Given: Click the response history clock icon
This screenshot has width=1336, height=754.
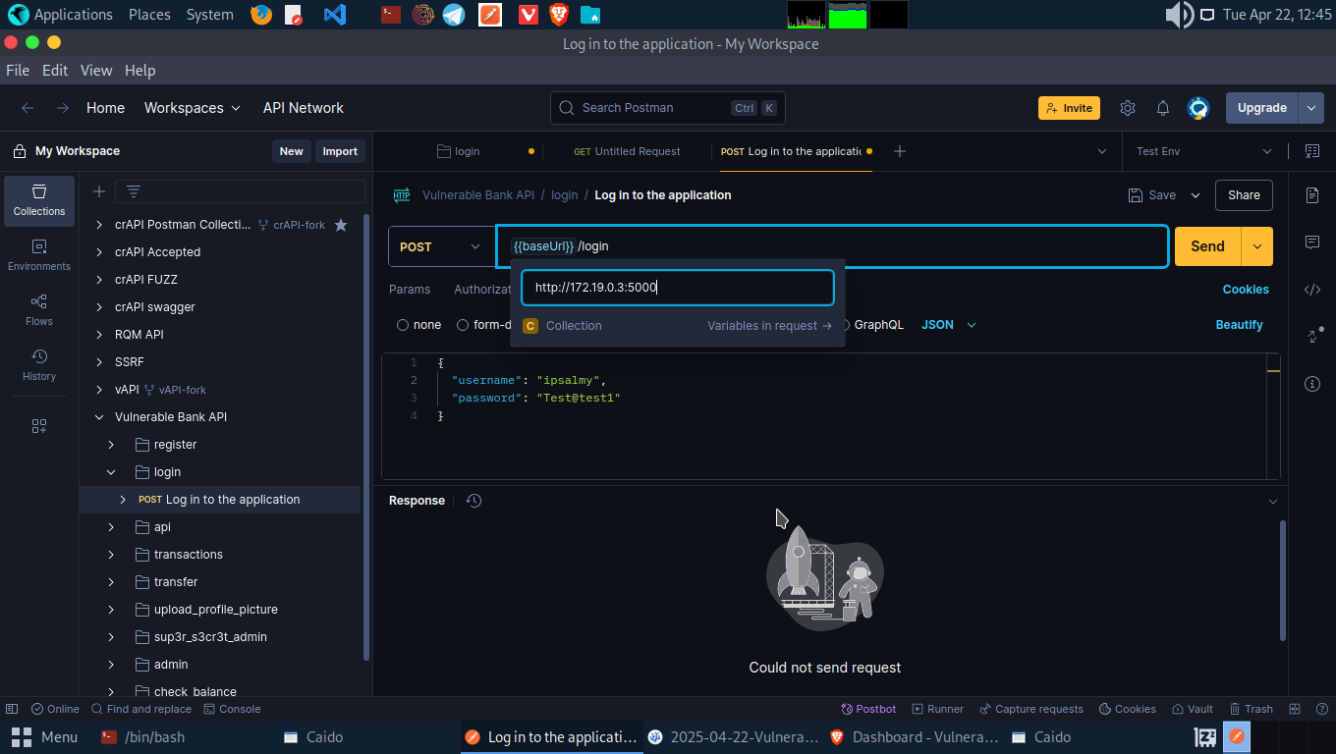Looking at the screenshot, I should [473, 501].
